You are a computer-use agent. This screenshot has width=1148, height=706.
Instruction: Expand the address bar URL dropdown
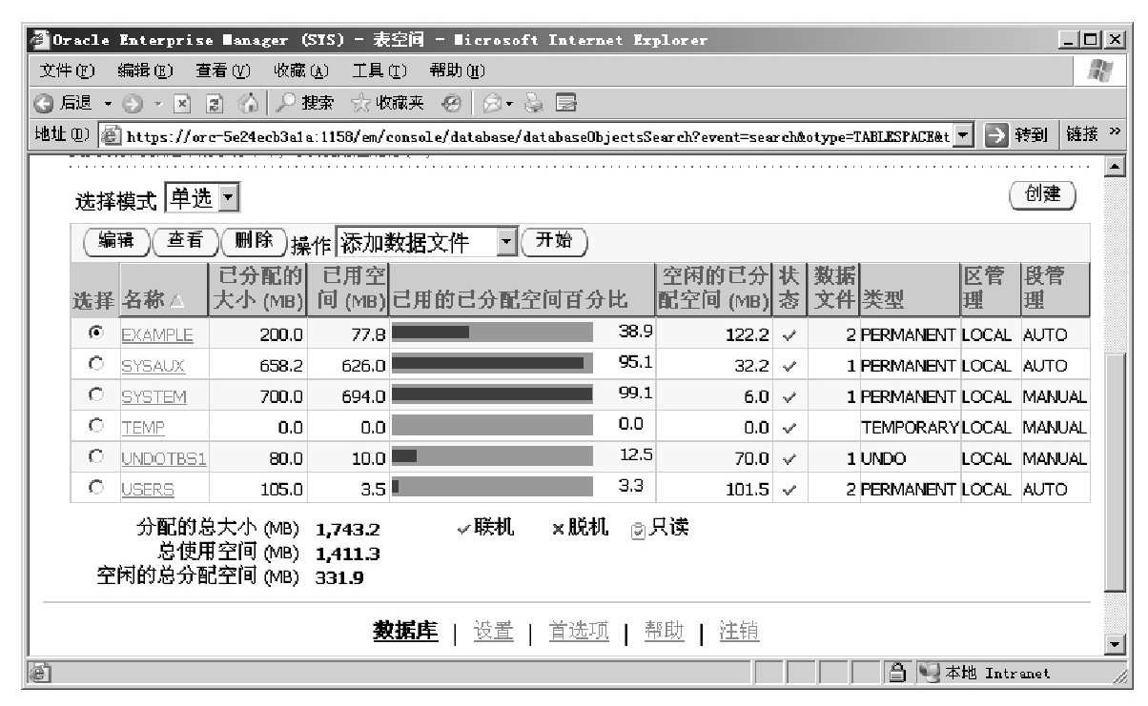[x=965, y=136]
